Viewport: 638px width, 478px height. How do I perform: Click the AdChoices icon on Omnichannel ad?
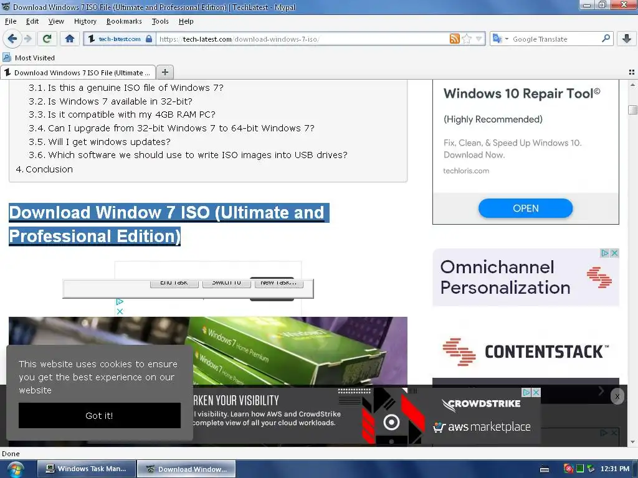pos(604,253)
